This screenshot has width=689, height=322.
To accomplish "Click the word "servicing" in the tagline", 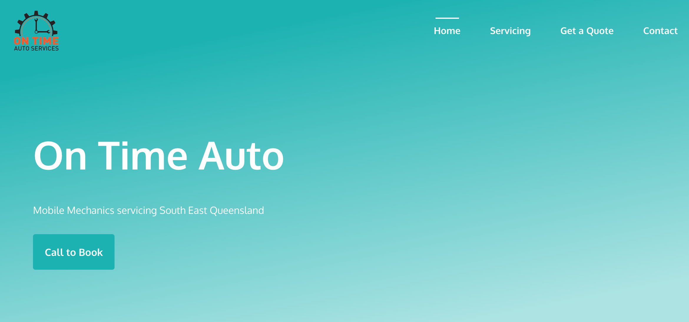I will (137, 211).
